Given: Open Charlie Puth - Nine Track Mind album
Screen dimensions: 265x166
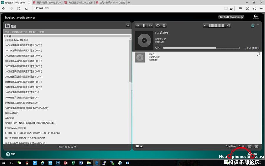Looking at the screenshot, I should [30, 123].
